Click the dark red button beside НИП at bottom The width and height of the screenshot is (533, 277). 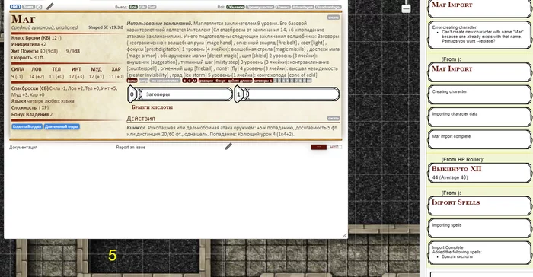[x=319, y=147]
